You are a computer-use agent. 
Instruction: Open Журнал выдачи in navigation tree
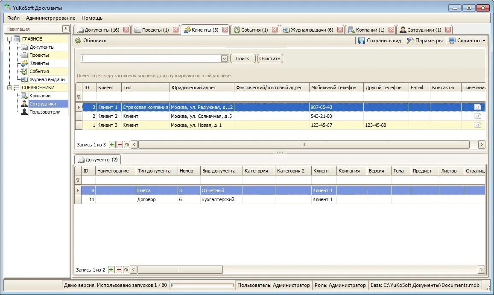tap(47, 80)
